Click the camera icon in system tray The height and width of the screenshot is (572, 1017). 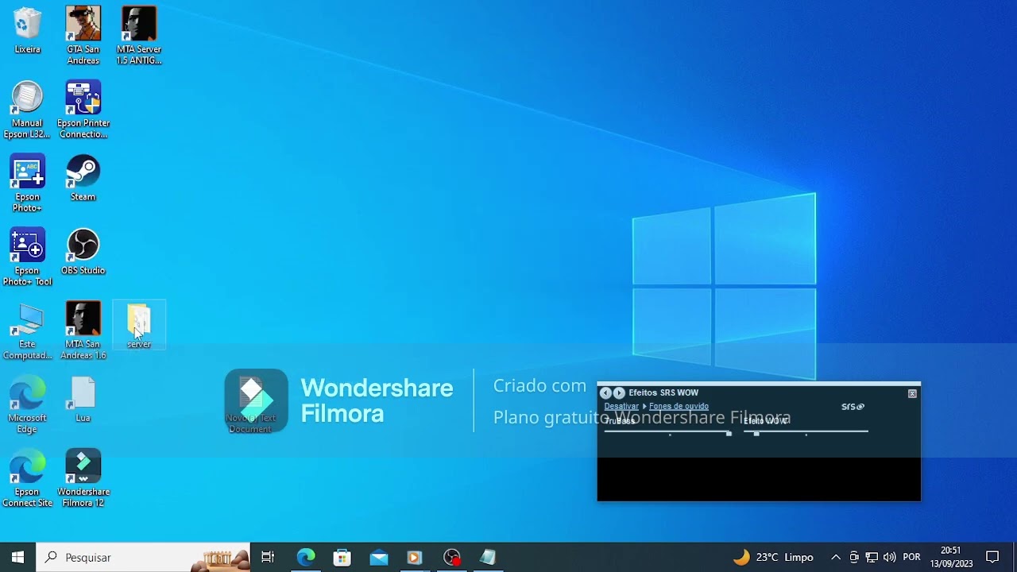pos(854,557)
